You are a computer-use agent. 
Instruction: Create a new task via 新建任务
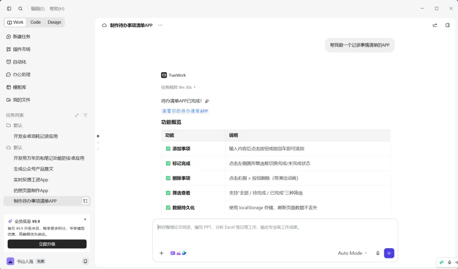[x=18, y=36]
